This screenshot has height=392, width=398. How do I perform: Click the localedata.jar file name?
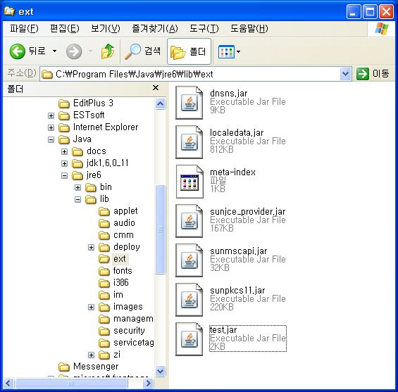tap(237, 132)
